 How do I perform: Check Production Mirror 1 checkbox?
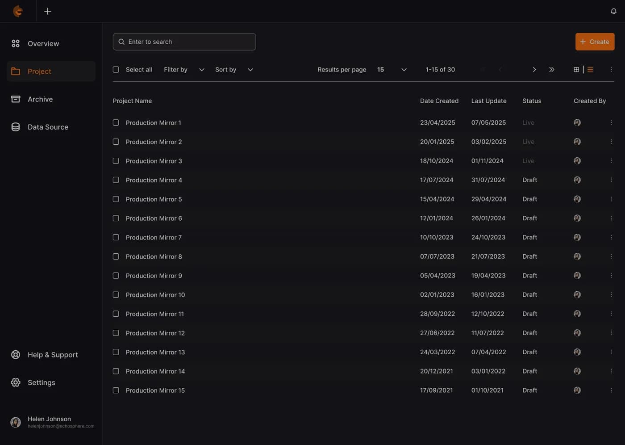point(116,122)
